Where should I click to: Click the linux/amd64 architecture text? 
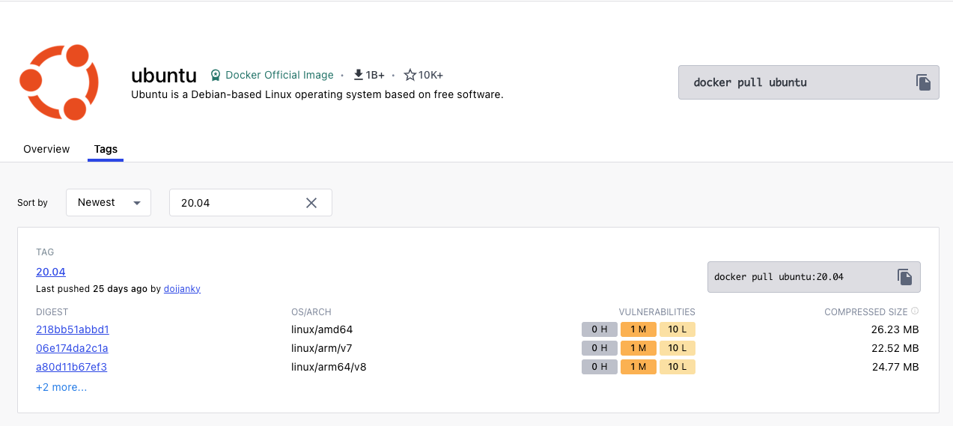click(322, 329)
